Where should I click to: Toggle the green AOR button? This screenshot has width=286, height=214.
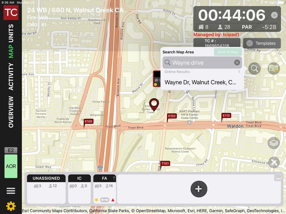[x=11, y=166]
